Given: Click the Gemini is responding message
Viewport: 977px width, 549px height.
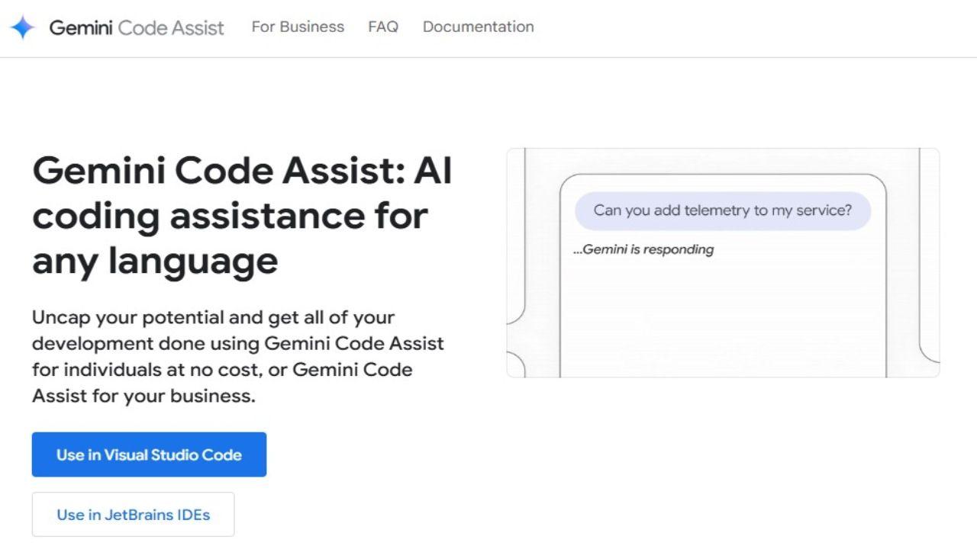Looking at the screenshot, I should pos(645,249).
